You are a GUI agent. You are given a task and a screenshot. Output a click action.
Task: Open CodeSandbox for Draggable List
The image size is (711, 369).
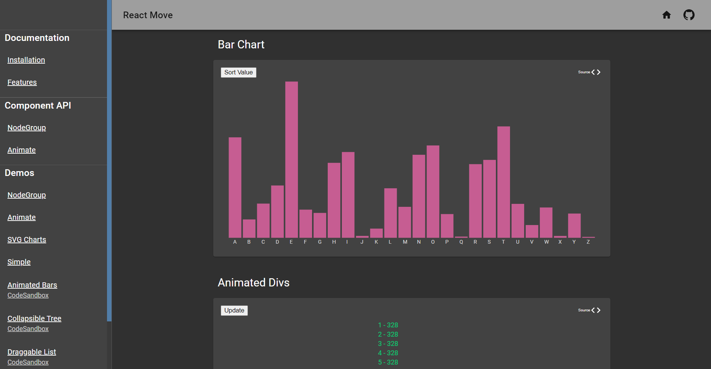pyautogui.click(x=28, y=362)
